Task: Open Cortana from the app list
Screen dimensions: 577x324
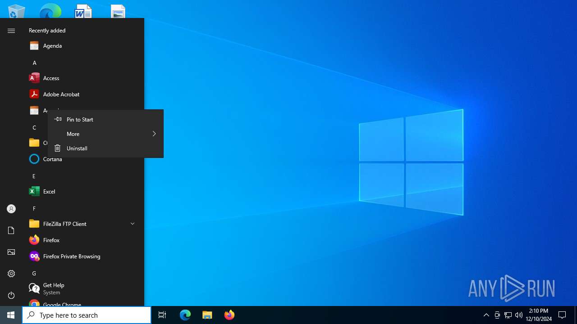Action: [84, 159]
